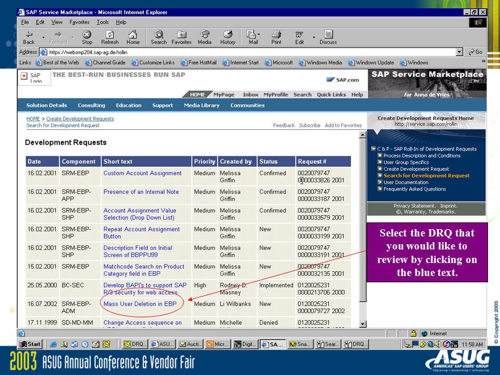The width and height of the screenshot is (500, 375).
Task: Open the Tools menu
Action: pos(103,22)
